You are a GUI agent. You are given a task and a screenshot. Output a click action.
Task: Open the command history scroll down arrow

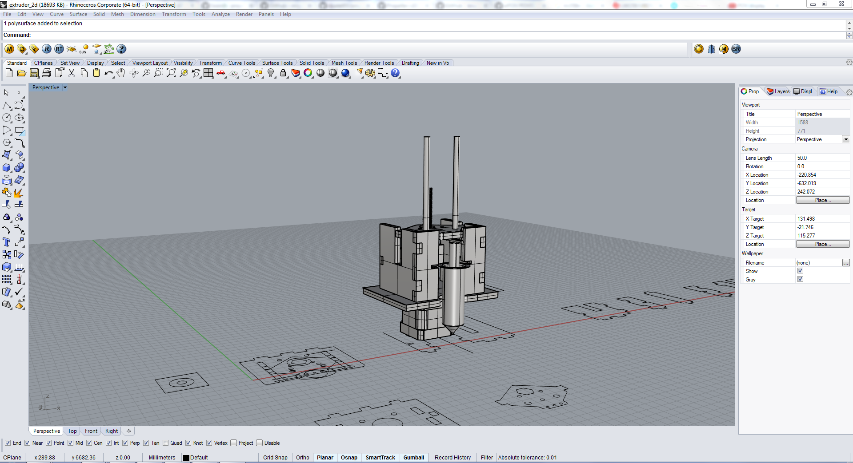click(849, 29)
